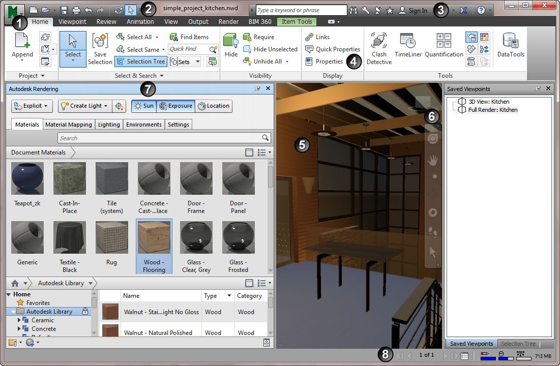Viewport: 560px width, 366px height.
Task: Open the TimeLiner tool
Action: point(407,46)
